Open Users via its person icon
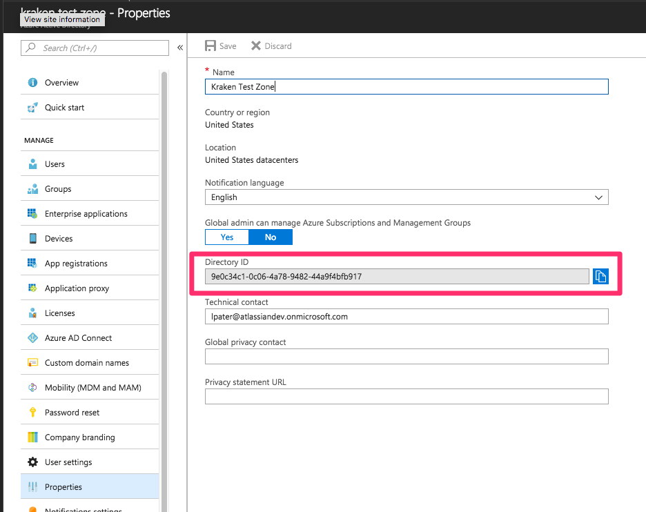 (x=32, y=164)
